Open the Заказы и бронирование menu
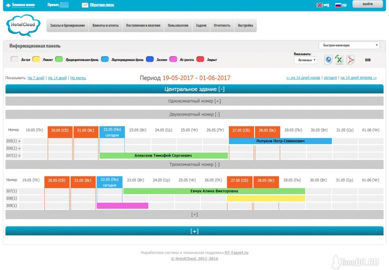 coord(67,25)
